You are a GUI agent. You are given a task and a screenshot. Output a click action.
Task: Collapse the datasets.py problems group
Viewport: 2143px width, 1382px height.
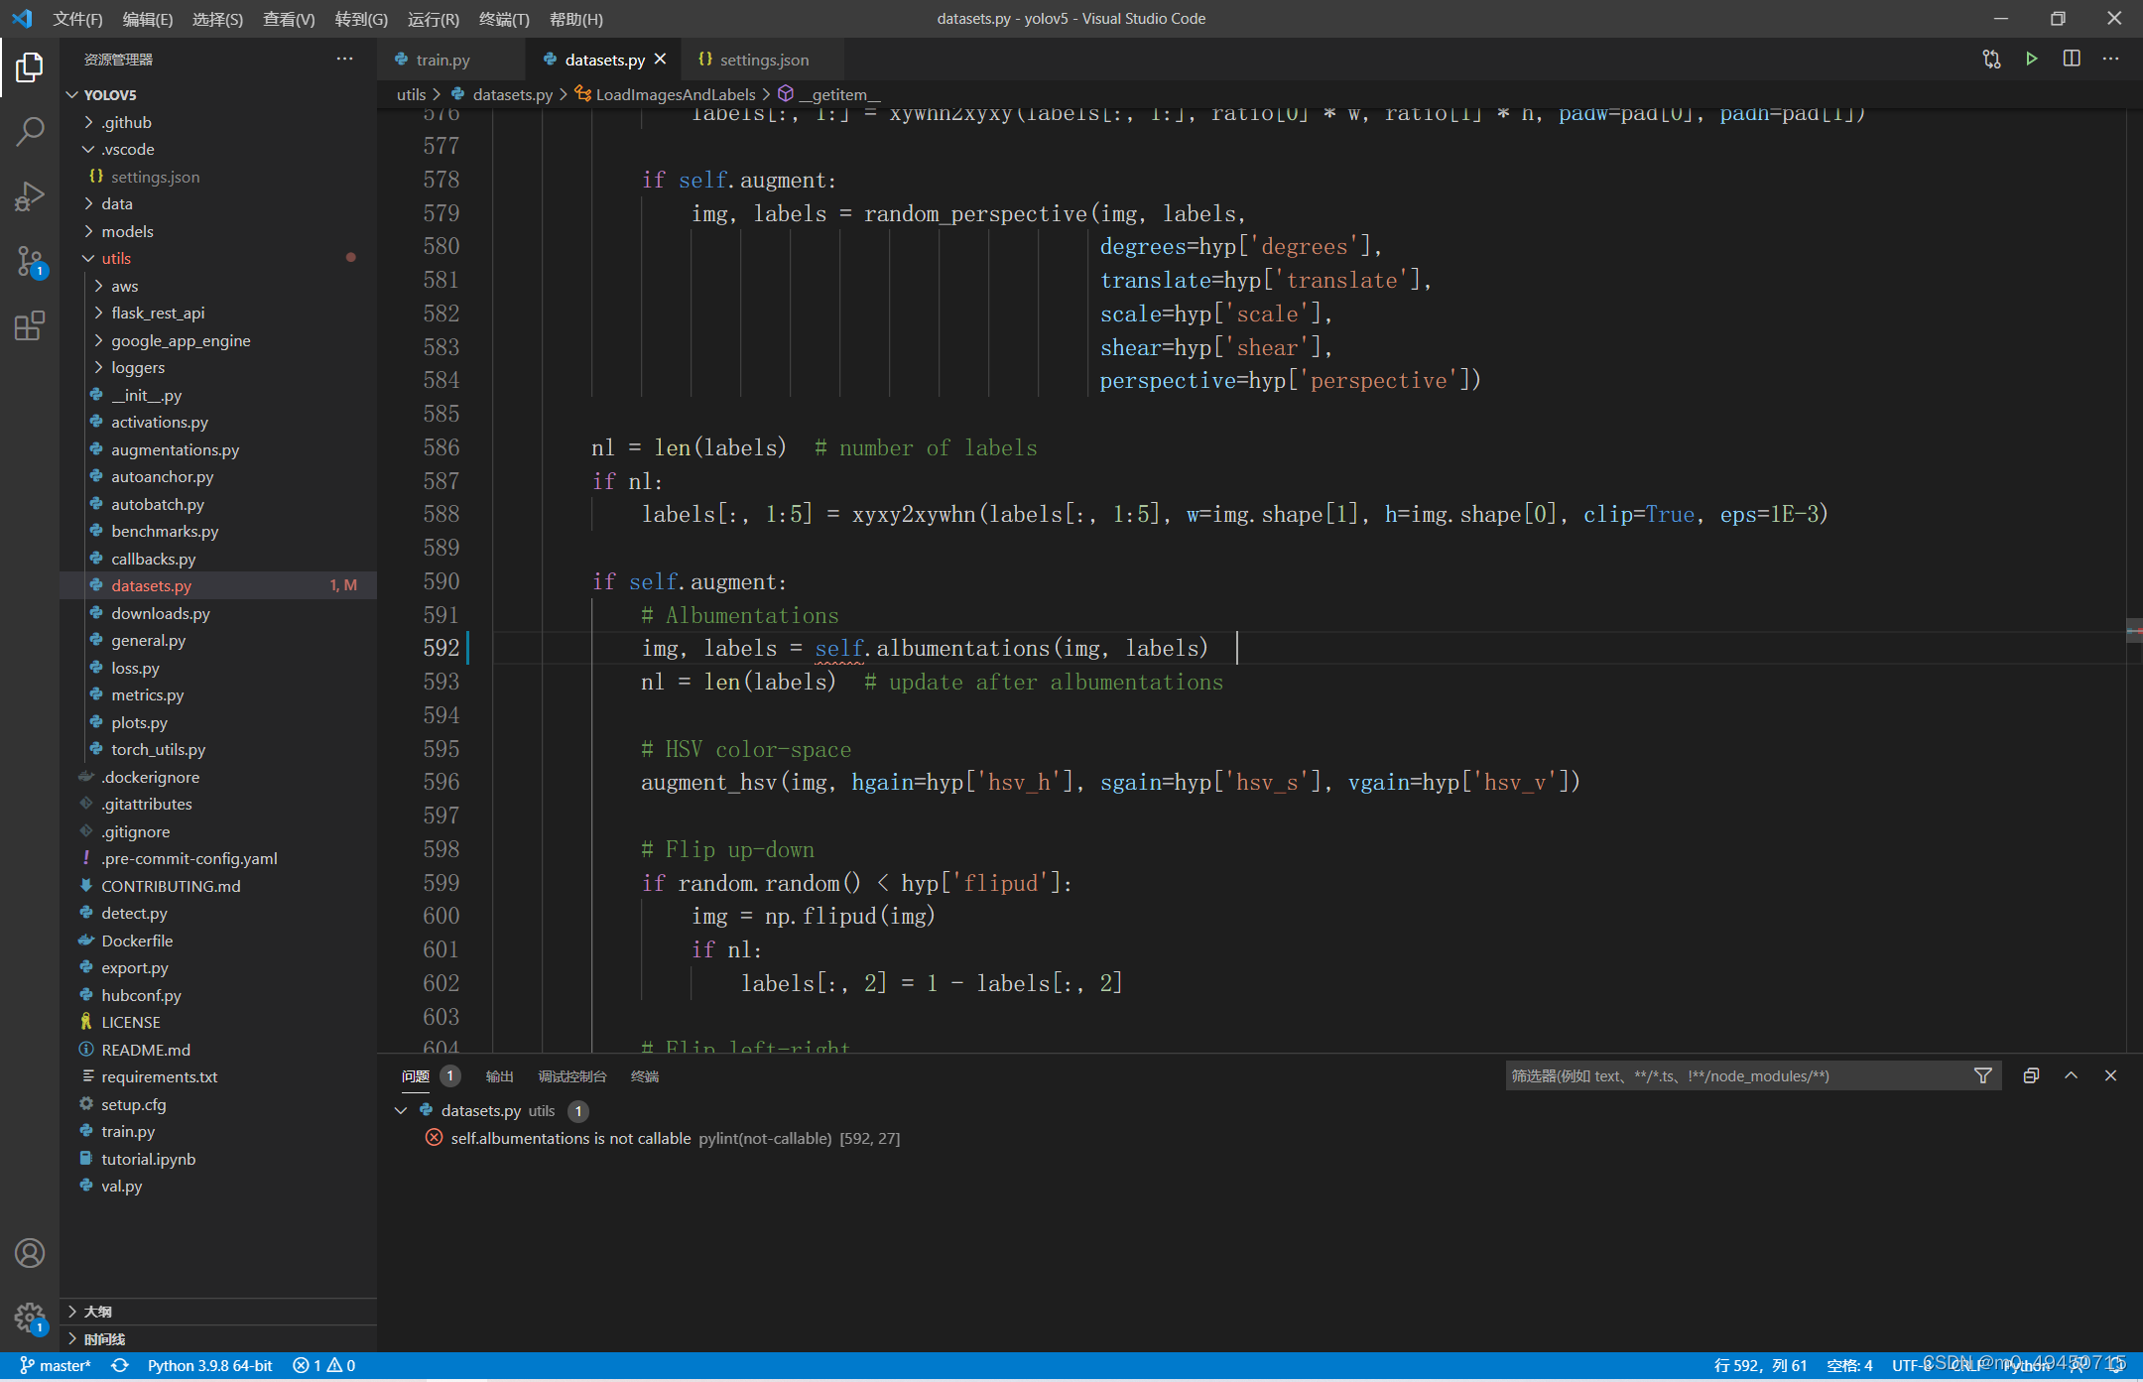tap(401, 1110)
